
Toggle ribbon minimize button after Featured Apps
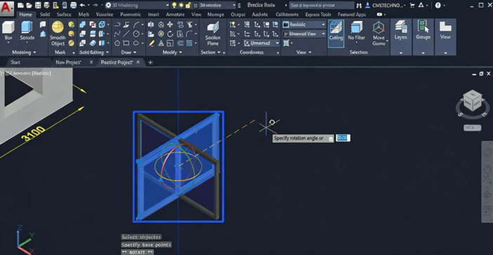pyautogui.click(x=379, y=15)
